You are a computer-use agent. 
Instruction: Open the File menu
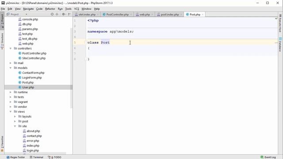click(x=3, y=9)
